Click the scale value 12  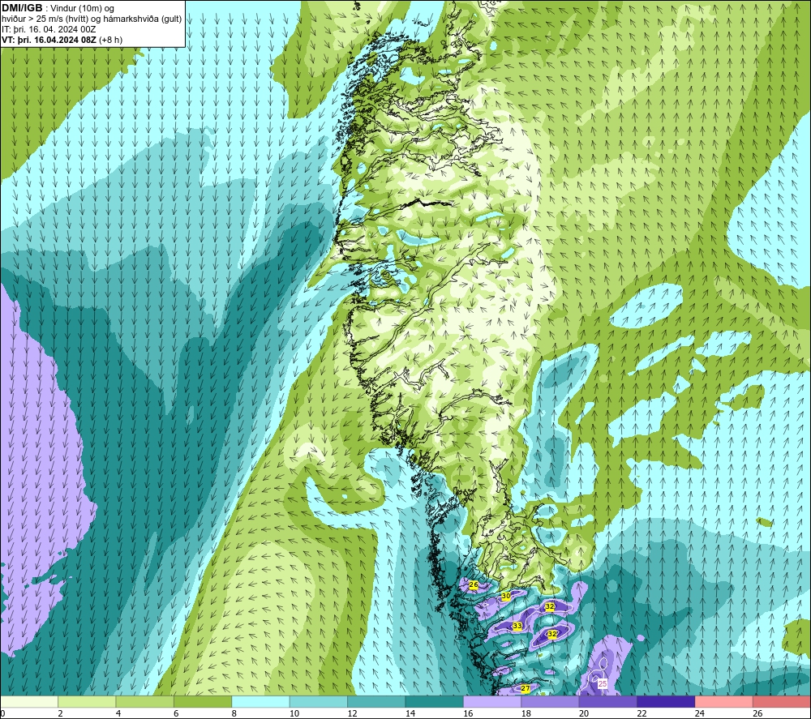tap(352, 713)
